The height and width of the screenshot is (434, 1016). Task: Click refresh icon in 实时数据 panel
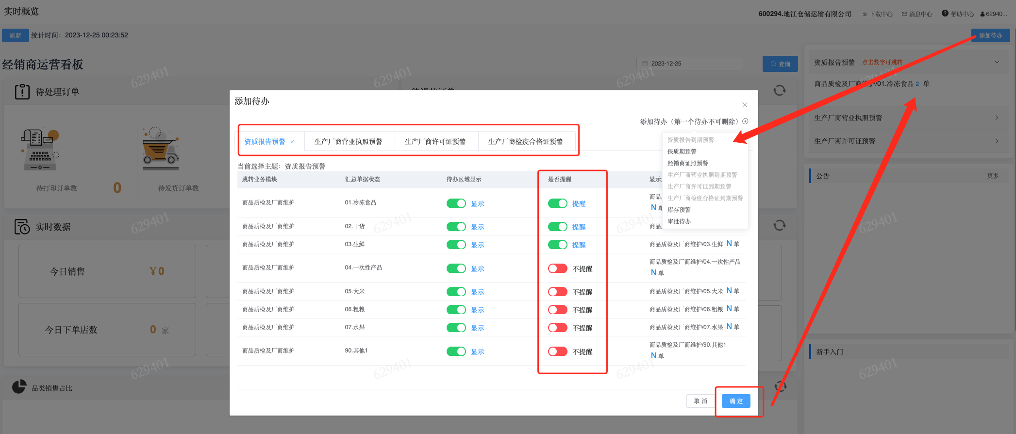click(779, 225)
